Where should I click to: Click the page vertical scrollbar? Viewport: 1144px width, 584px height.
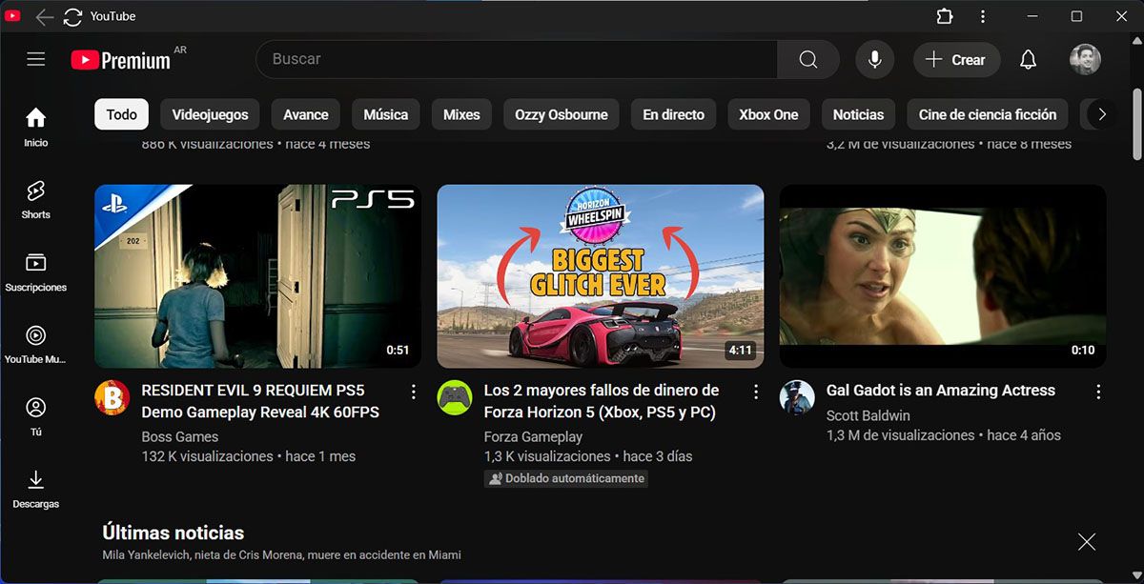[1136, 124]
